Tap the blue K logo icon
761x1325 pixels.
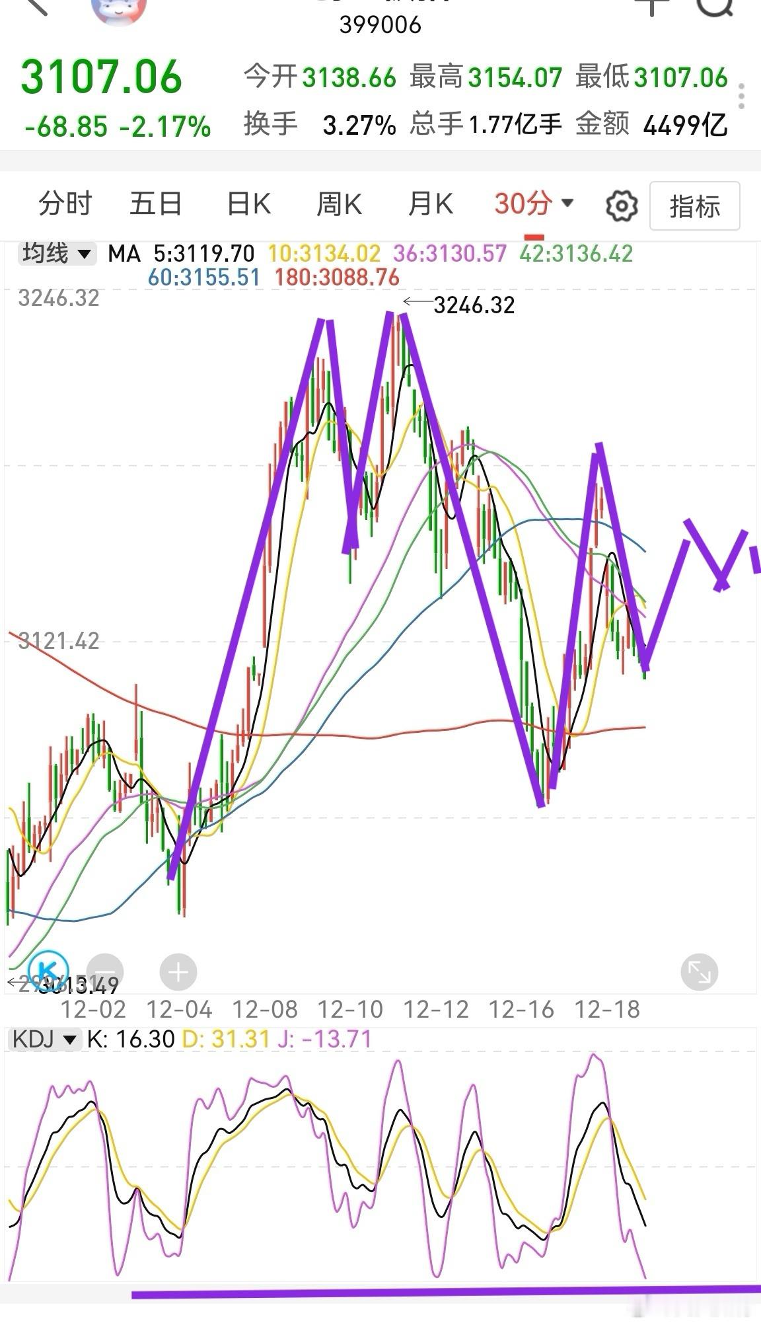[49, 971]
